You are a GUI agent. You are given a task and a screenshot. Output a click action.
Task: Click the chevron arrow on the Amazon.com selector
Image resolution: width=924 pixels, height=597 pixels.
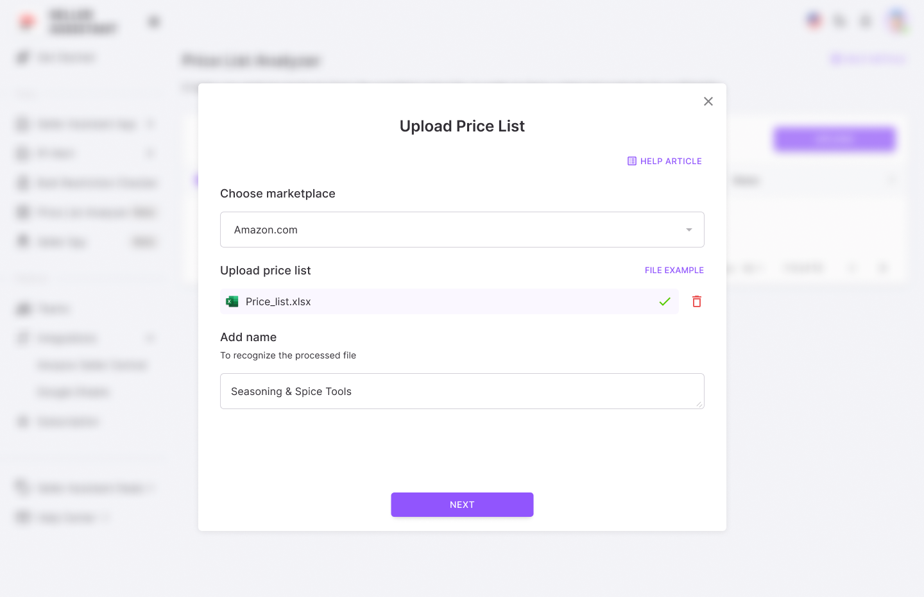[x=689, y=229]
